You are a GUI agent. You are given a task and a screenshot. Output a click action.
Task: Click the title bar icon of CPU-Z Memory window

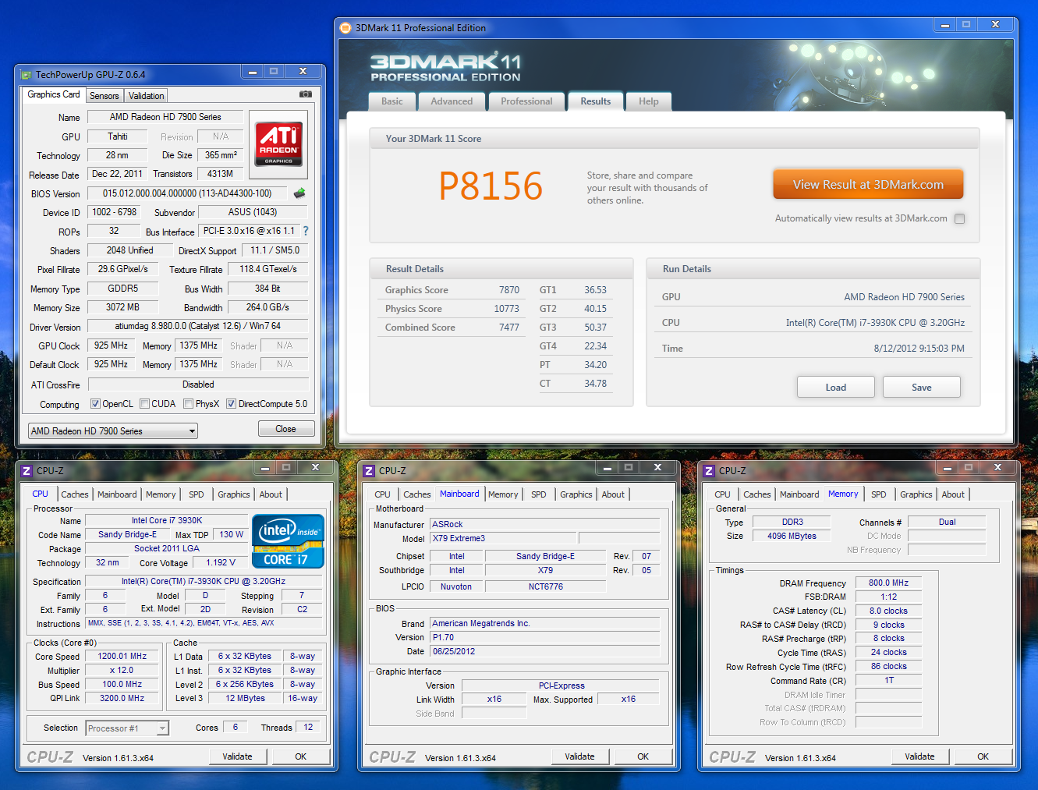point(709,471)
